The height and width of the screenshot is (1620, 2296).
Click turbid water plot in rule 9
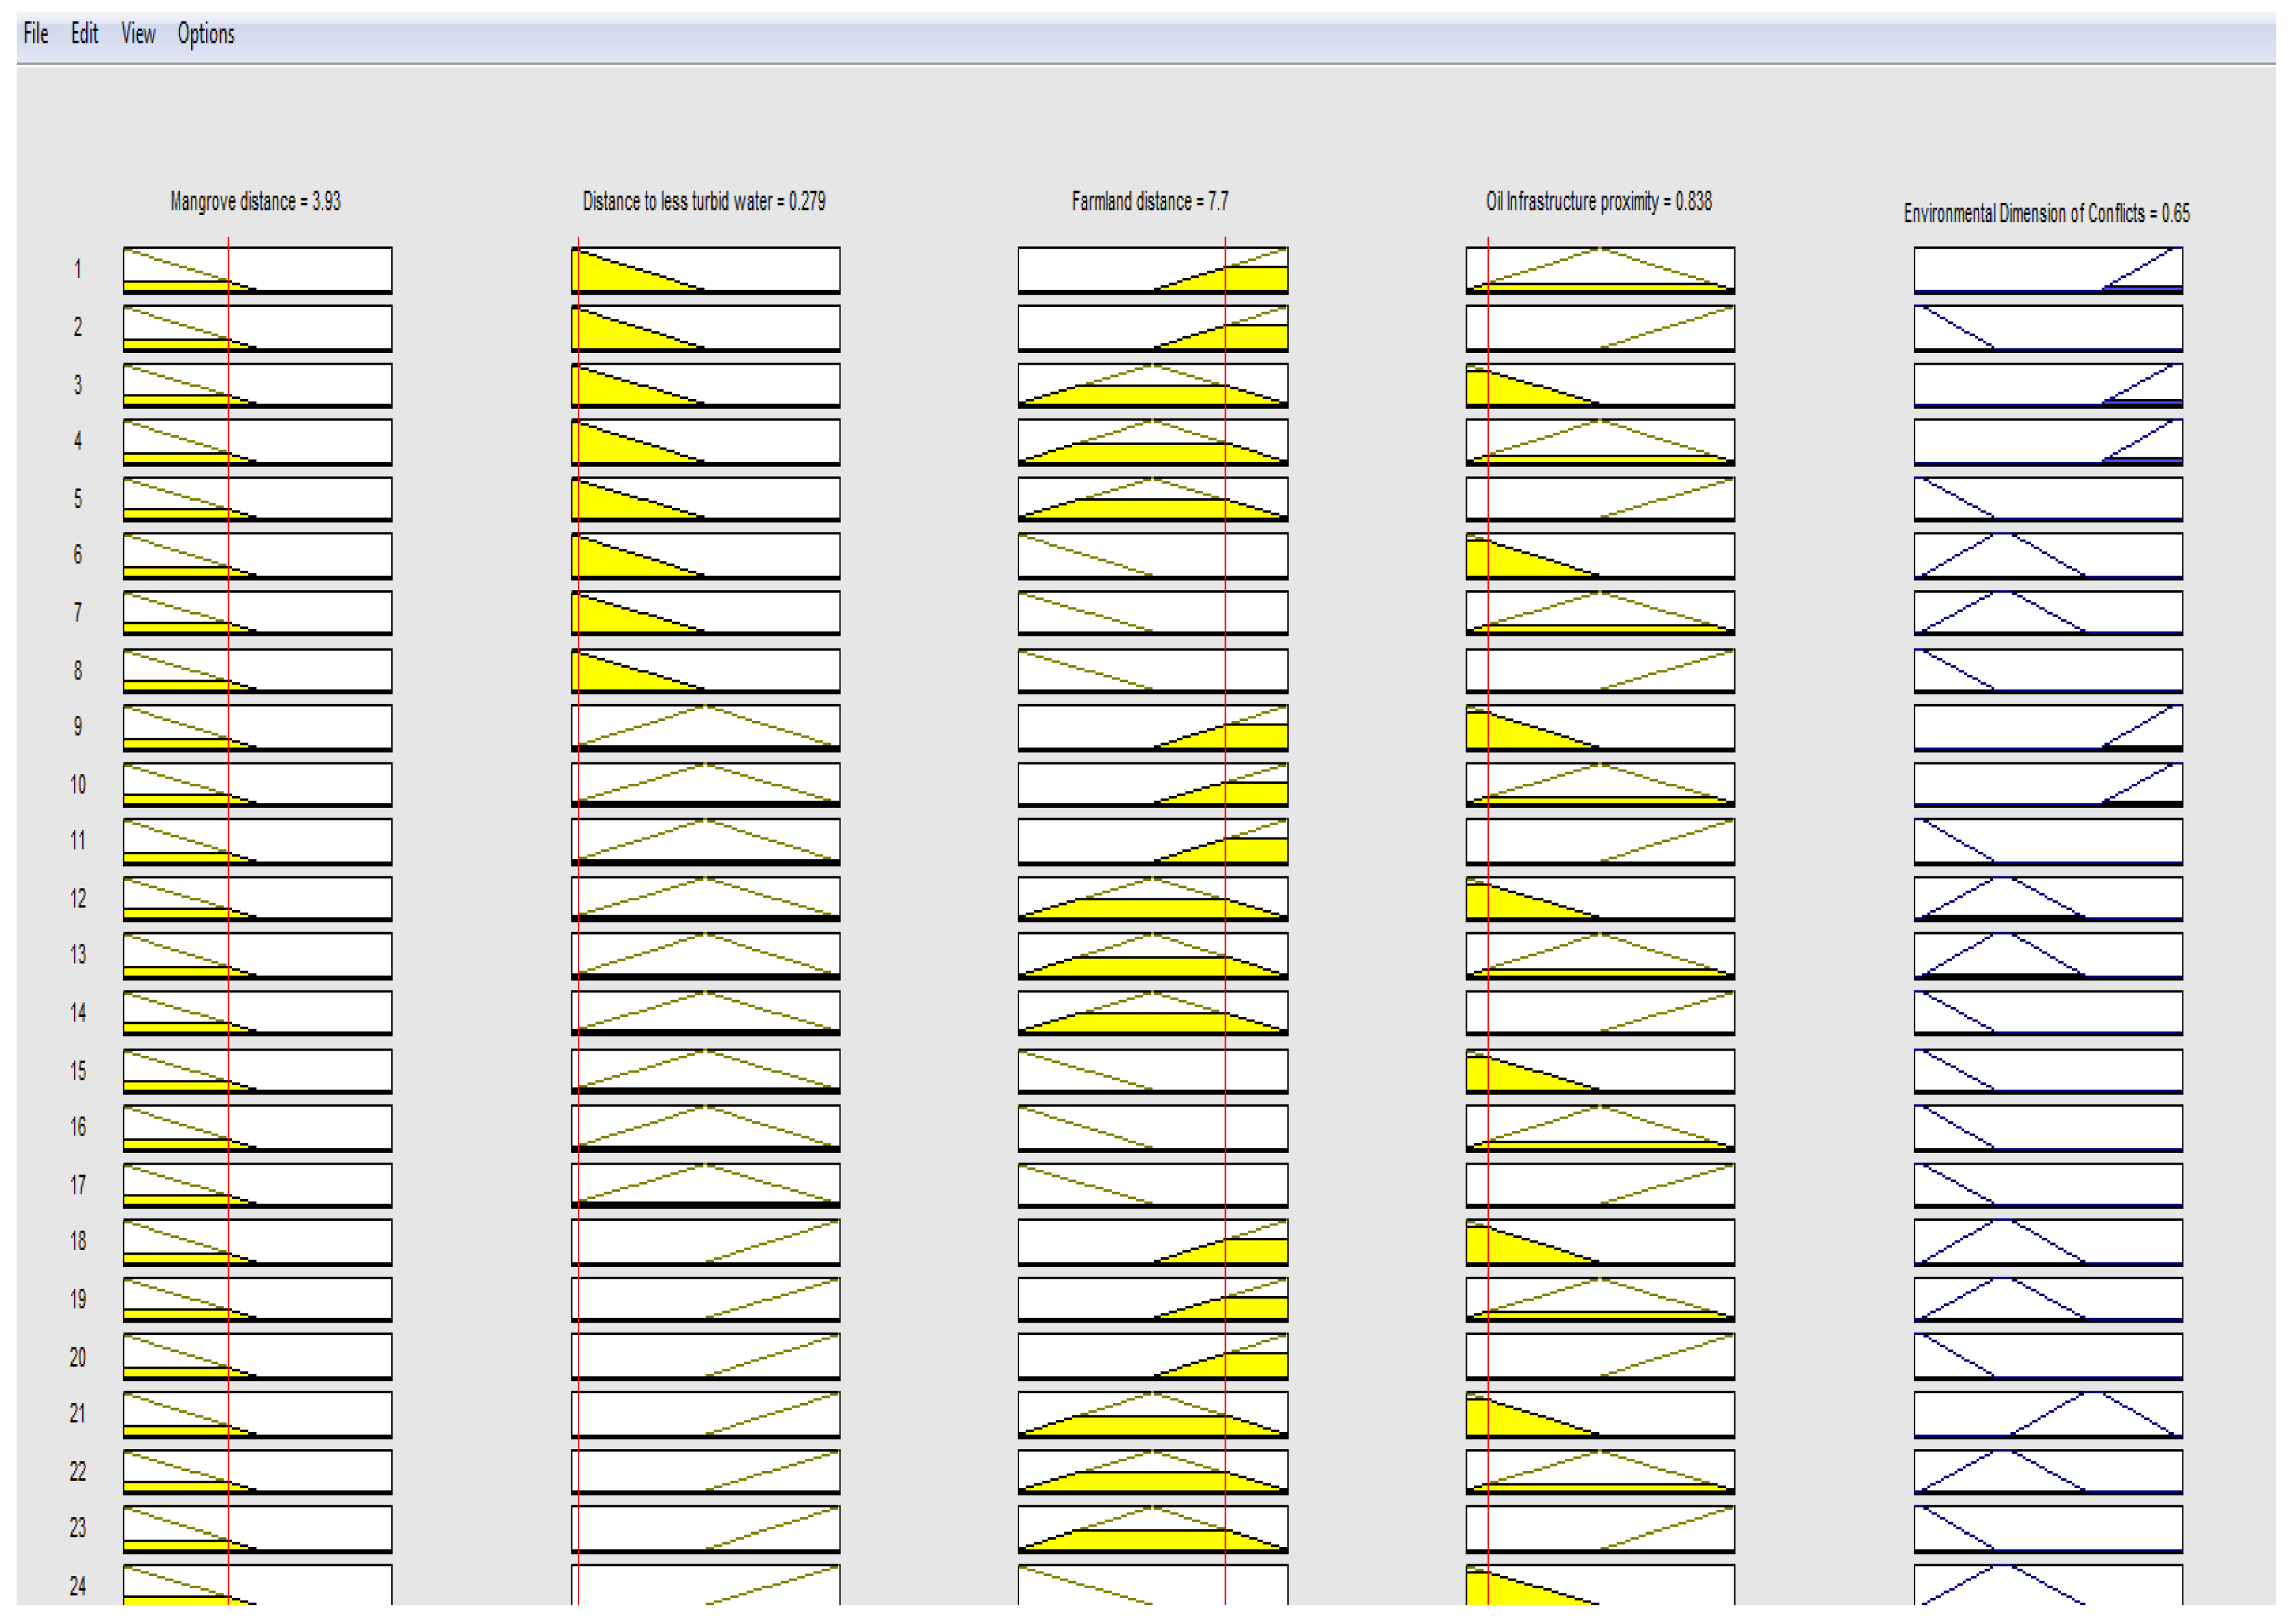pyautogui.click(x=705, y=727)
